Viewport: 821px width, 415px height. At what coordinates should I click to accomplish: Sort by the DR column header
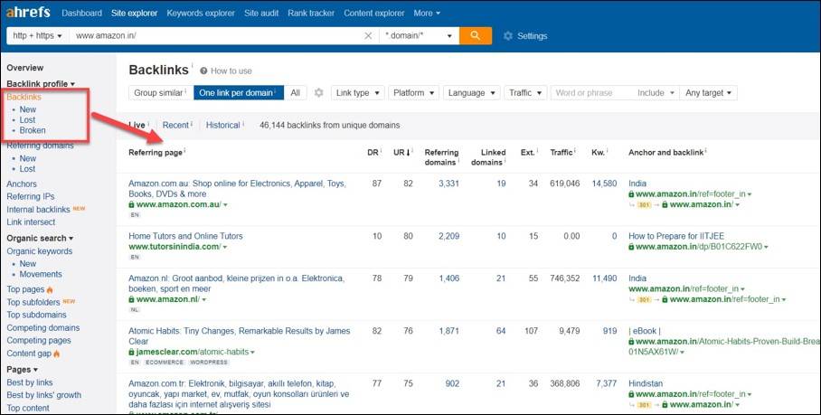point(373,152)
